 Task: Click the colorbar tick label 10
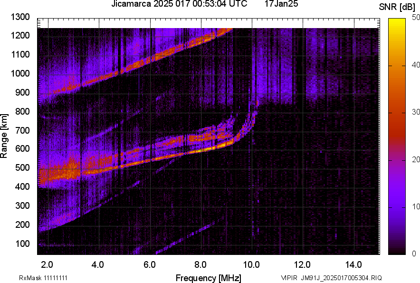tap(416, 207)
